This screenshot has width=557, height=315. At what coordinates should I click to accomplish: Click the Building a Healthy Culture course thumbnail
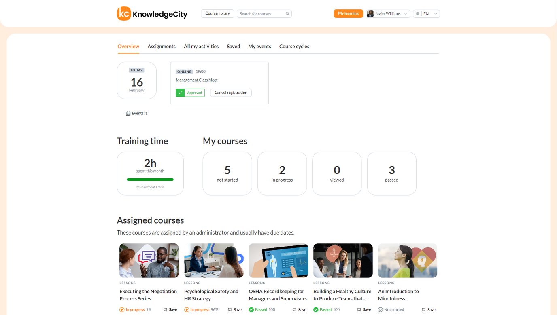(342, 260)
